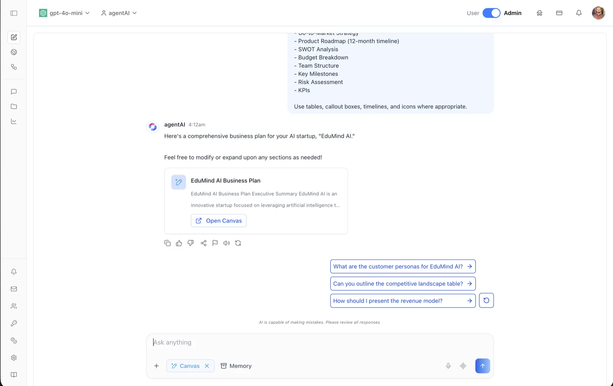Image resolution: width=613 pixels, height=386 pixels.
Task: Click the 4:12am timestamp
Action: click(197, 125)
